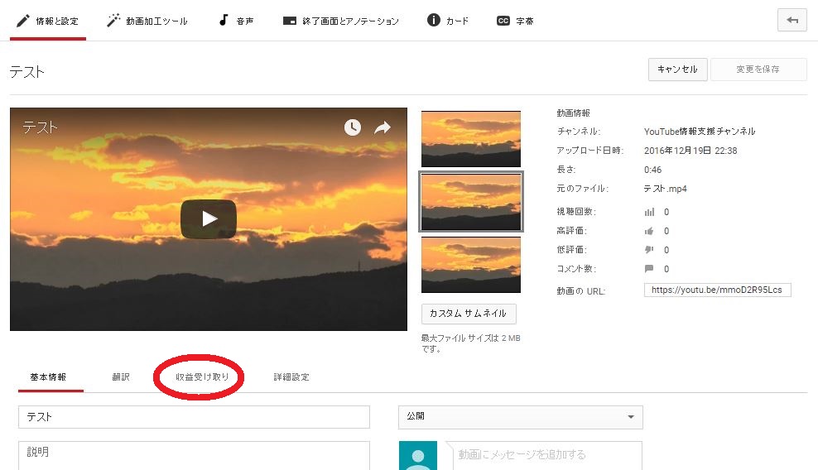The width and height of the screenshot is (818, 470).
Task: Click the テスト title overlay on the video
Action: point(41,127)
